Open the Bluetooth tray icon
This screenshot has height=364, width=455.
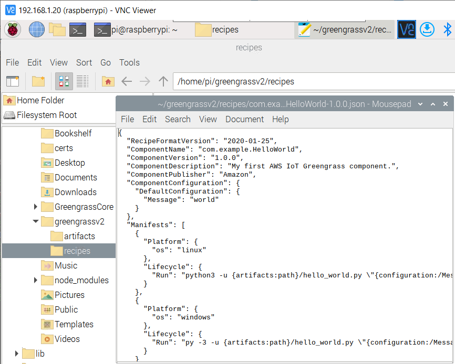click(x=448, y=29)
